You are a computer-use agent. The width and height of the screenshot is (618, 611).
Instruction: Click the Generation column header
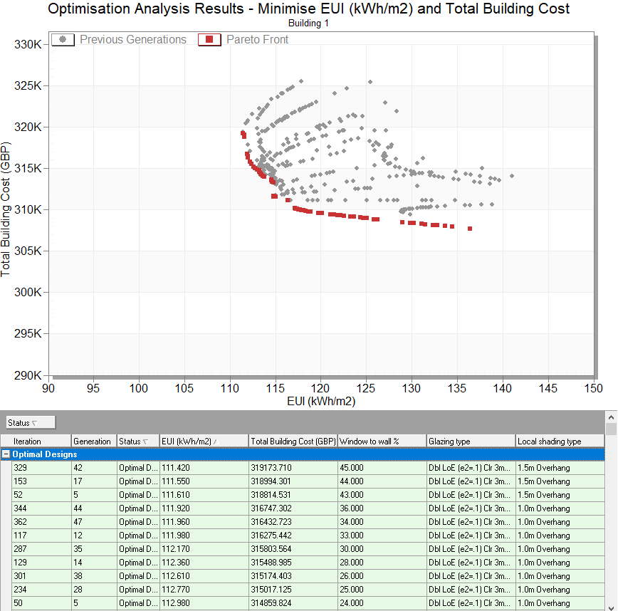coord(93,442)
